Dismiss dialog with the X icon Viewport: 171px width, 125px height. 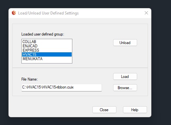pos(146,13)
